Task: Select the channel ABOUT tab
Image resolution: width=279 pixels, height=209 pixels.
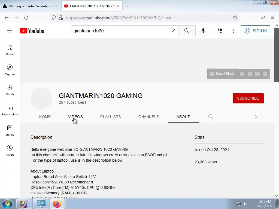Action: [183, 117]
